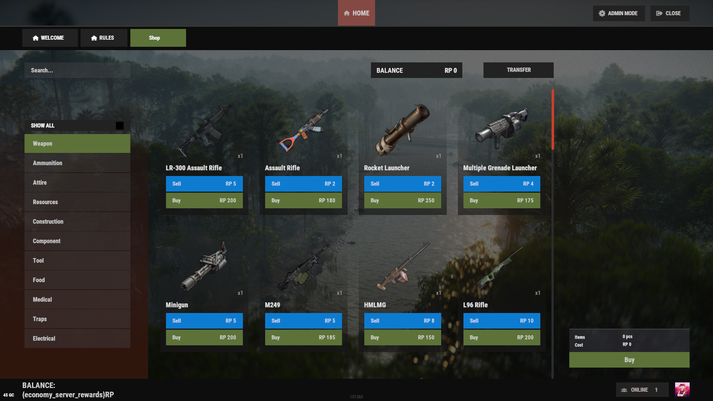This screenshot has height=401, width=713.
Task: Click the exit icon on Close button
Action: point(659,13)
